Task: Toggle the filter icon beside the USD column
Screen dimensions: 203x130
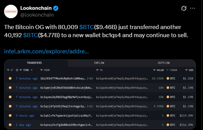Action: pos(186,70)
